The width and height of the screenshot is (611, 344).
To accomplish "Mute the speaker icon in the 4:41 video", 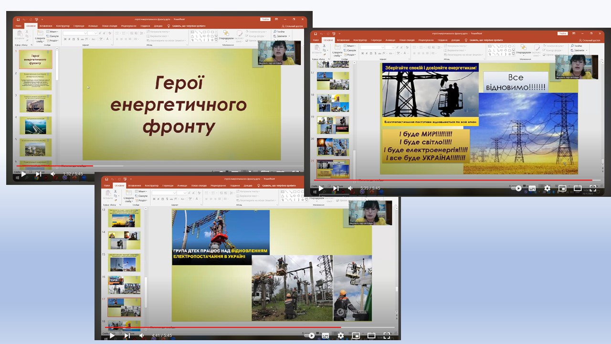I will click(x=142, y=335).
